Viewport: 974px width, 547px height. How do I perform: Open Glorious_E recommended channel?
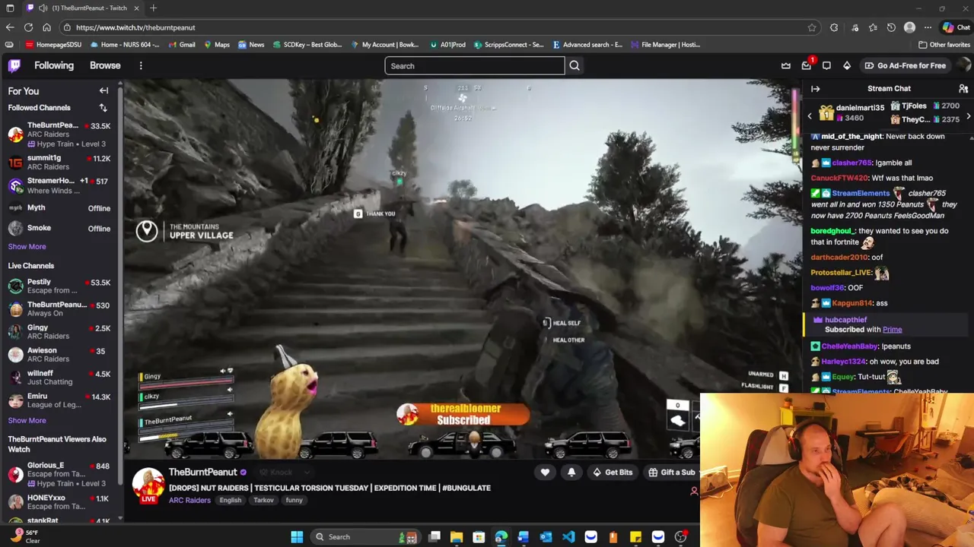coord(59,474)
